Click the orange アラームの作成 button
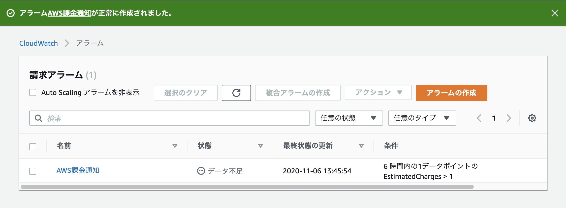 [x=452, y=93]
